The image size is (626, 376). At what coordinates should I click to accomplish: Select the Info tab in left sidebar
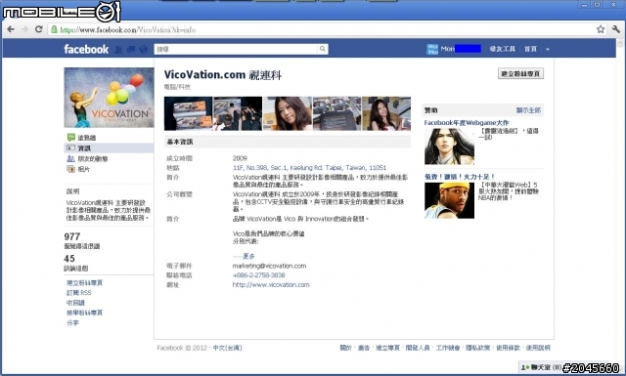(x=109, y=147)
